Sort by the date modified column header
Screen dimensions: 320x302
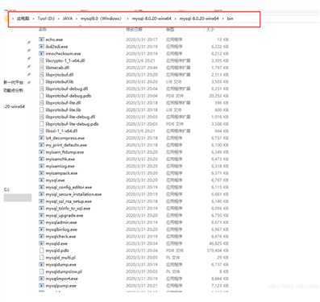tap(134, 29)
